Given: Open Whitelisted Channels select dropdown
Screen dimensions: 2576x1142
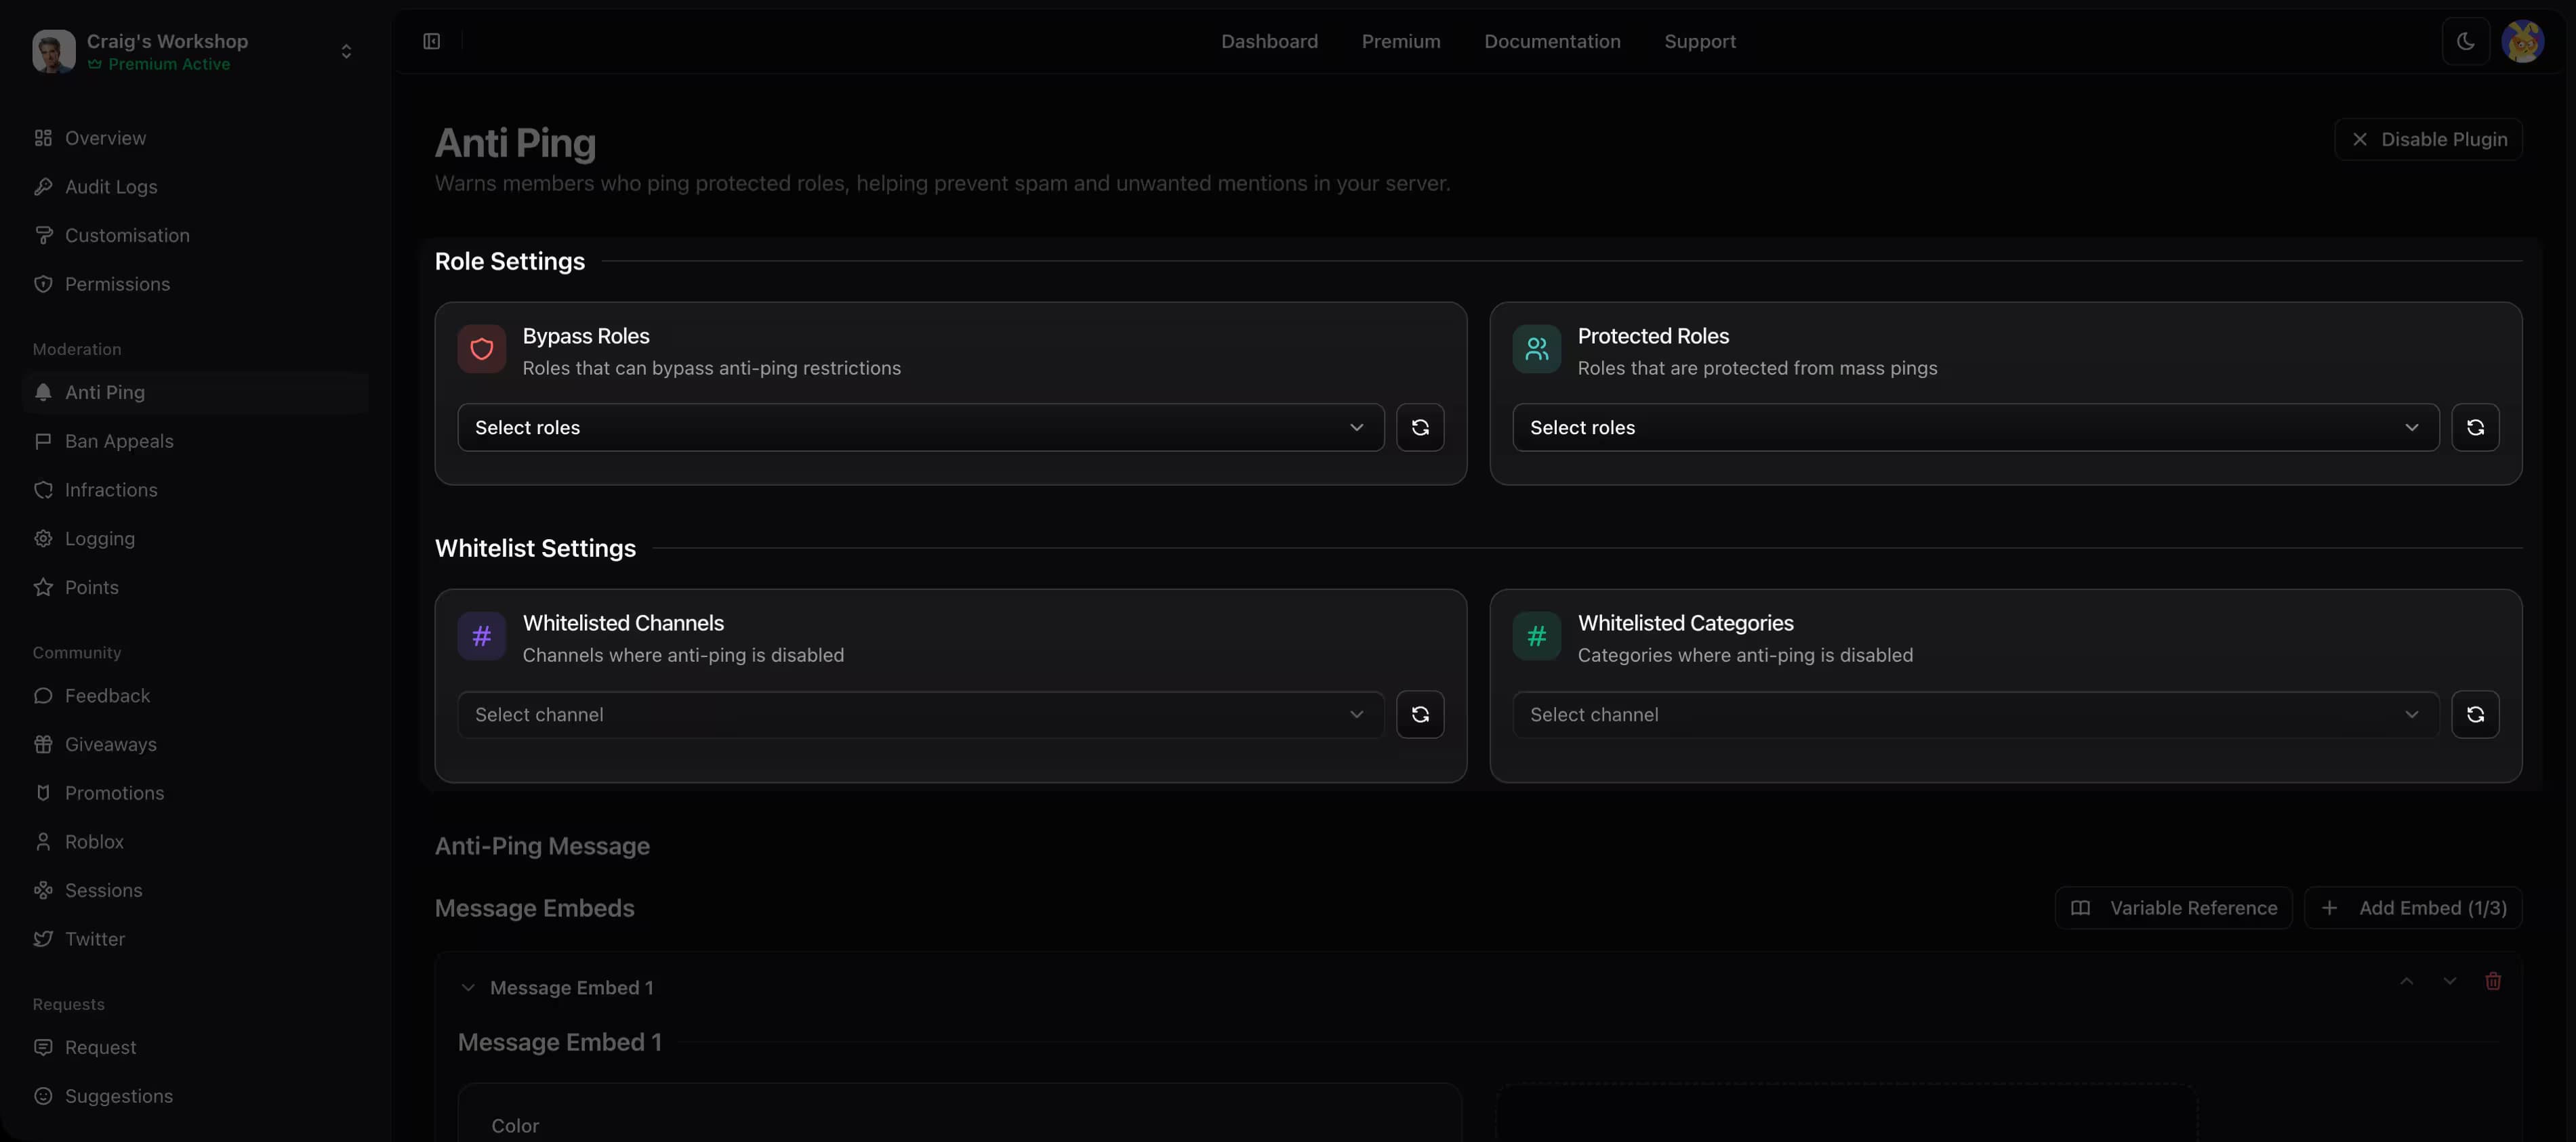Looking at the screenshot, I should (920, 715).
